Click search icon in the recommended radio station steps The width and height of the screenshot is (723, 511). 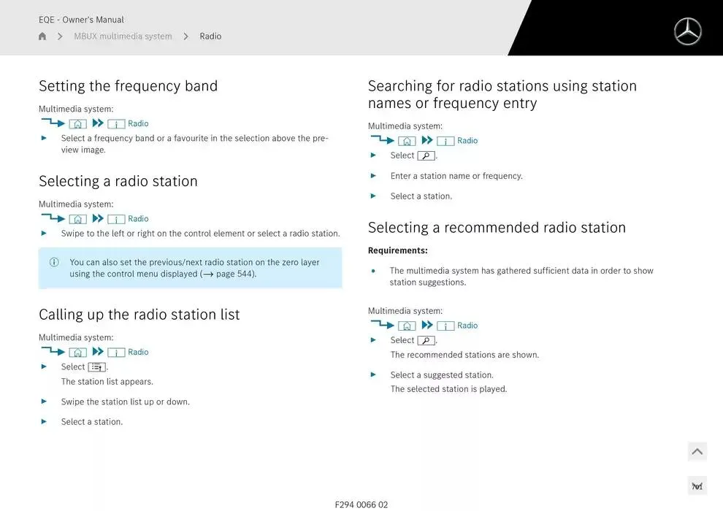[426, 340]
